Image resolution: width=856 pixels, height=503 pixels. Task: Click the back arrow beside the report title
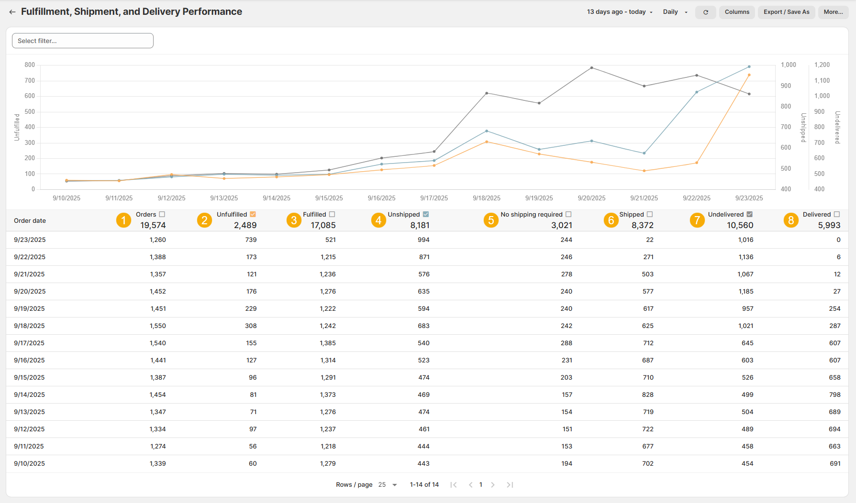coord(12,12)
